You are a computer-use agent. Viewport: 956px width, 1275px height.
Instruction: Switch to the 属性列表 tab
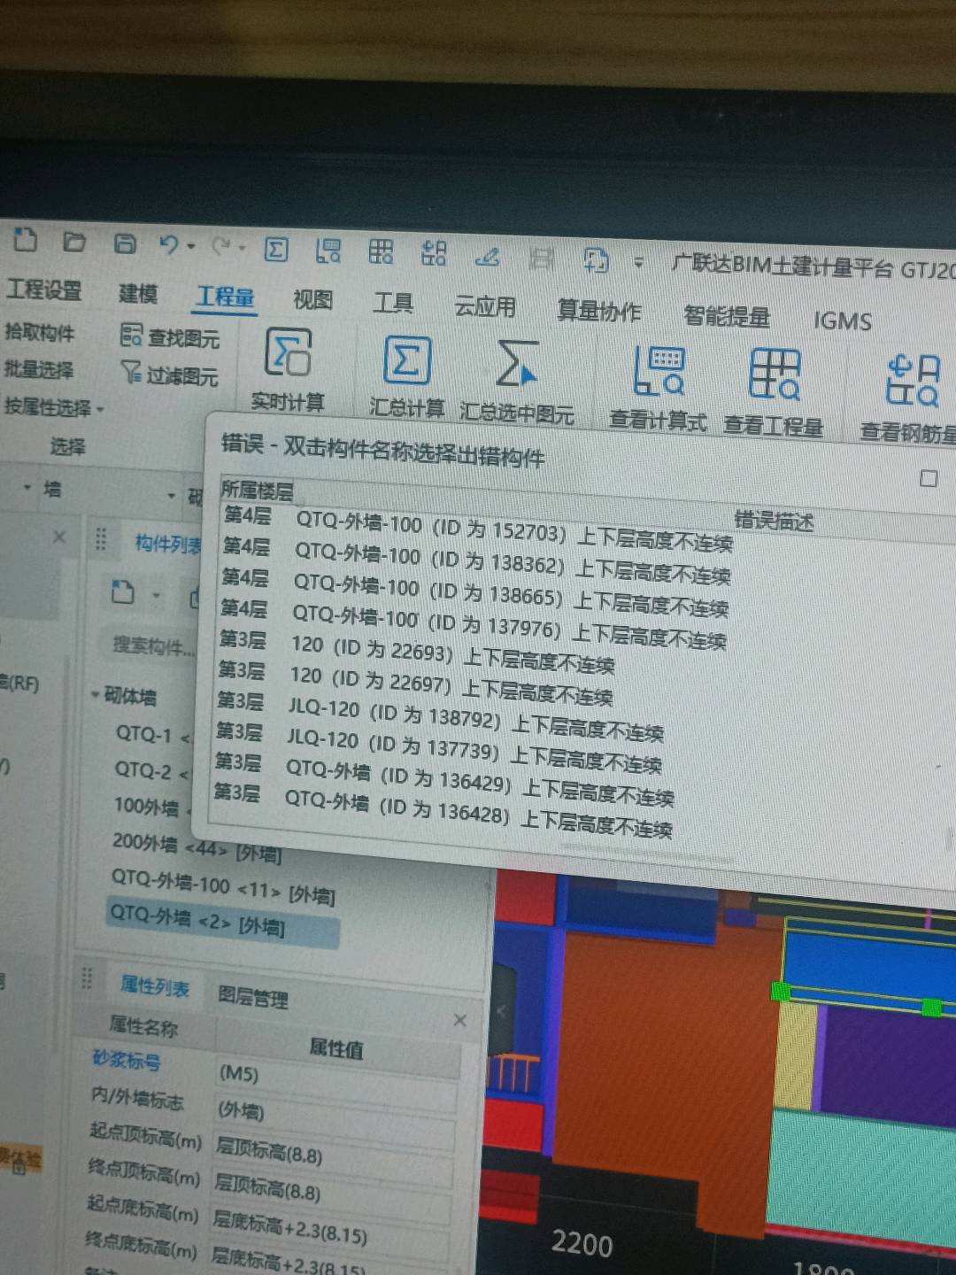[155, 985]
